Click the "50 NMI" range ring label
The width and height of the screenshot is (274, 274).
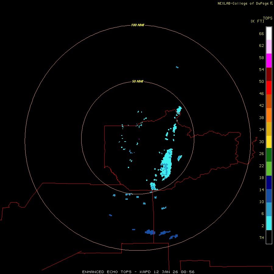coord(138,81)
